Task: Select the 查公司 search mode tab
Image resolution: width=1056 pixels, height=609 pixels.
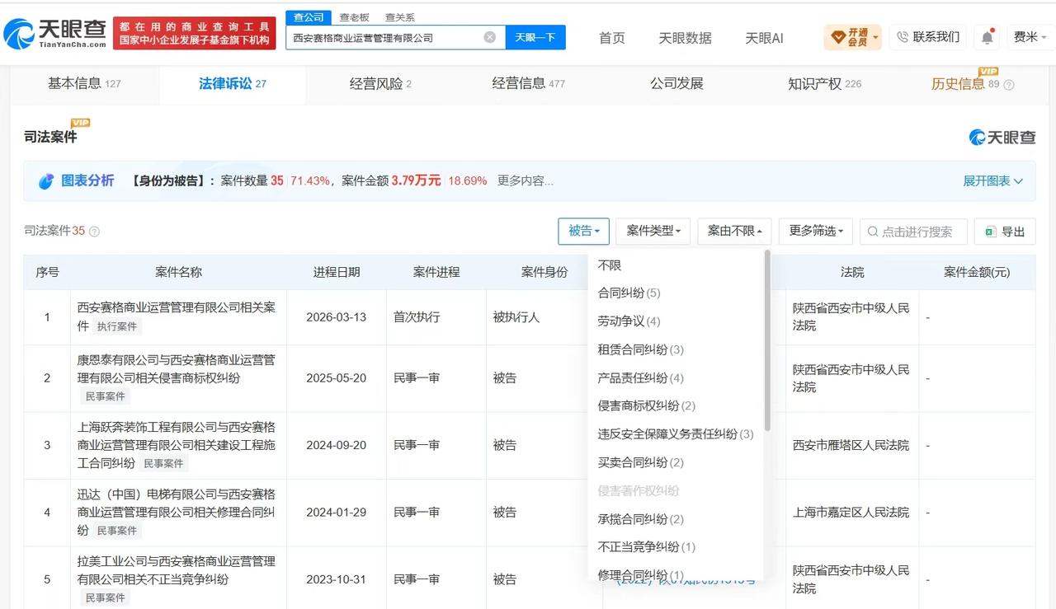Action: point(309,17)
